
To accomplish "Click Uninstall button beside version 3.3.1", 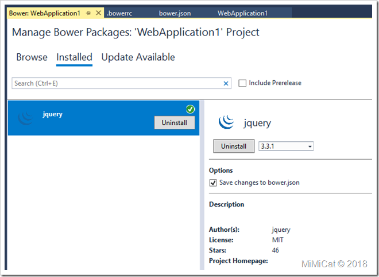I will 234,146.
